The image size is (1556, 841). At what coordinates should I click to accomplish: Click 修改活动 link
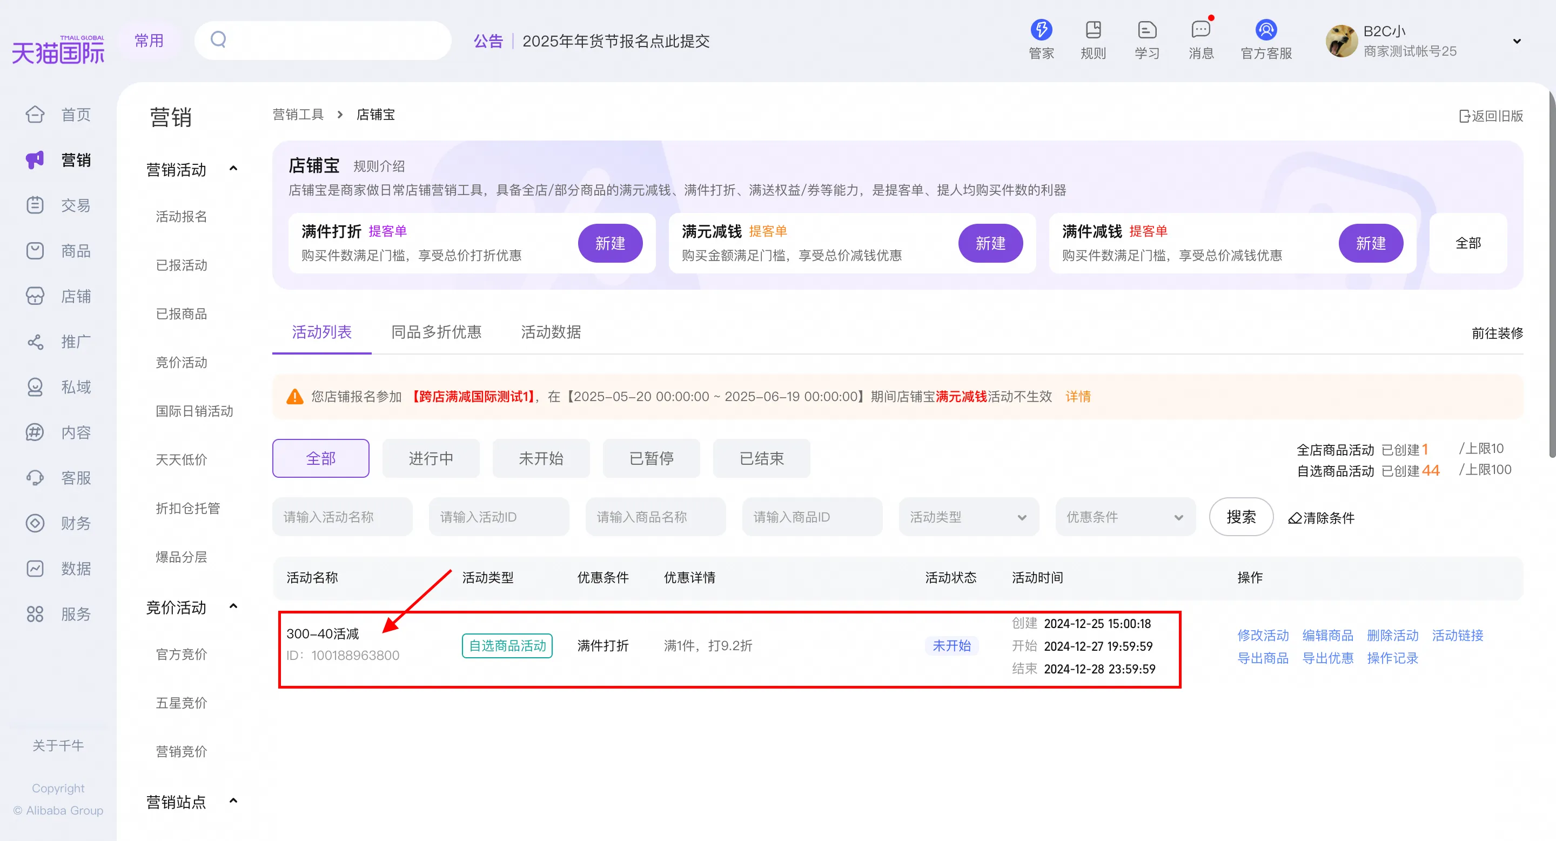point(1263,635)
